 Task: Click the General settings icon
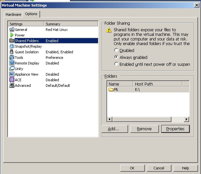pos(12,30)
